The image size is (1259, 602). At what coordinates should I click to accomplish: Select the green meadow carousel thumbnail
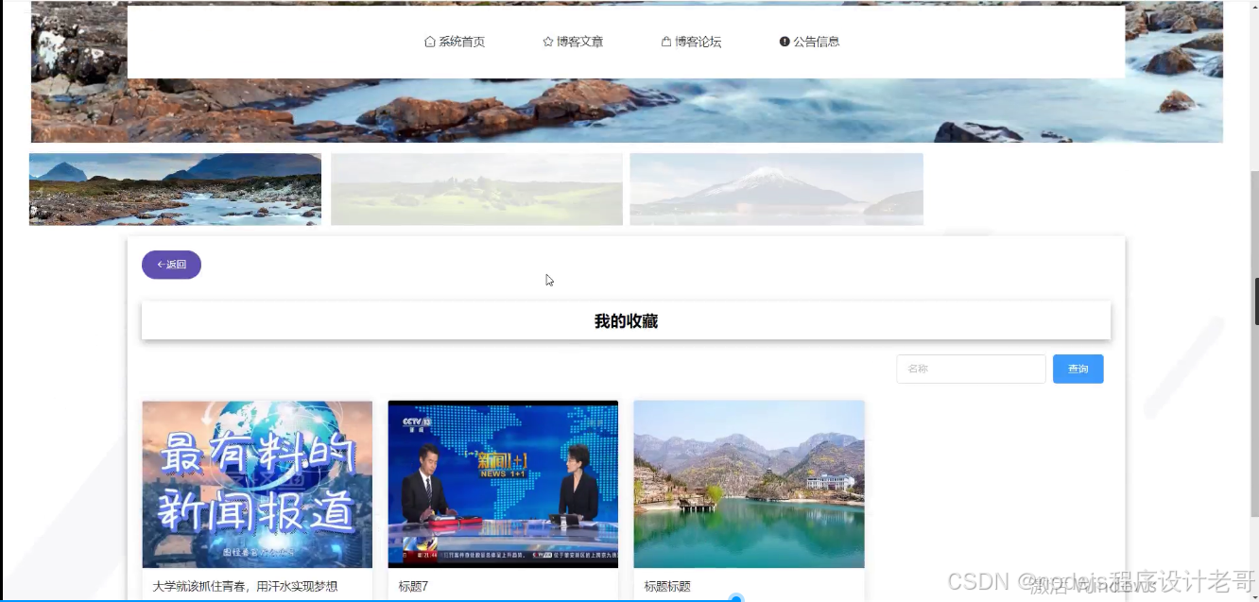tap(476, 189)
